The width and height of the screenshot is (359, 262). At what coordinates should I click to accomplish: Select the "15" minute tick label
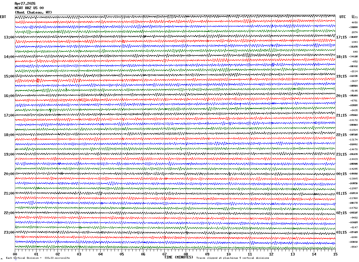coord(335,254)
